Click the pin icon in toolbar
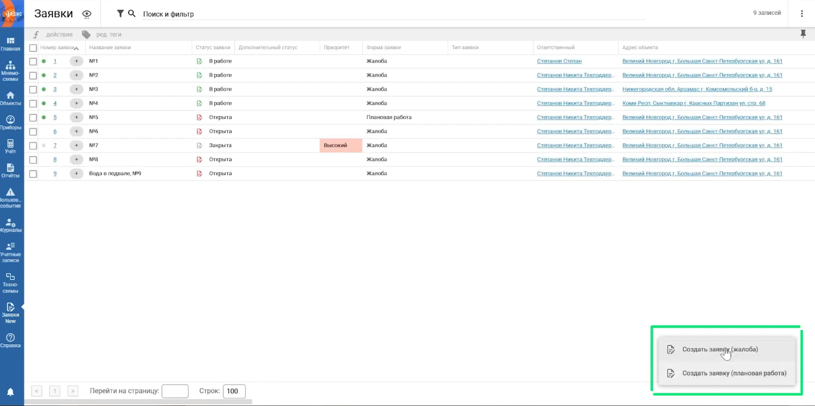This screenshot has height=406, width=815. click(x=803, y=34)
